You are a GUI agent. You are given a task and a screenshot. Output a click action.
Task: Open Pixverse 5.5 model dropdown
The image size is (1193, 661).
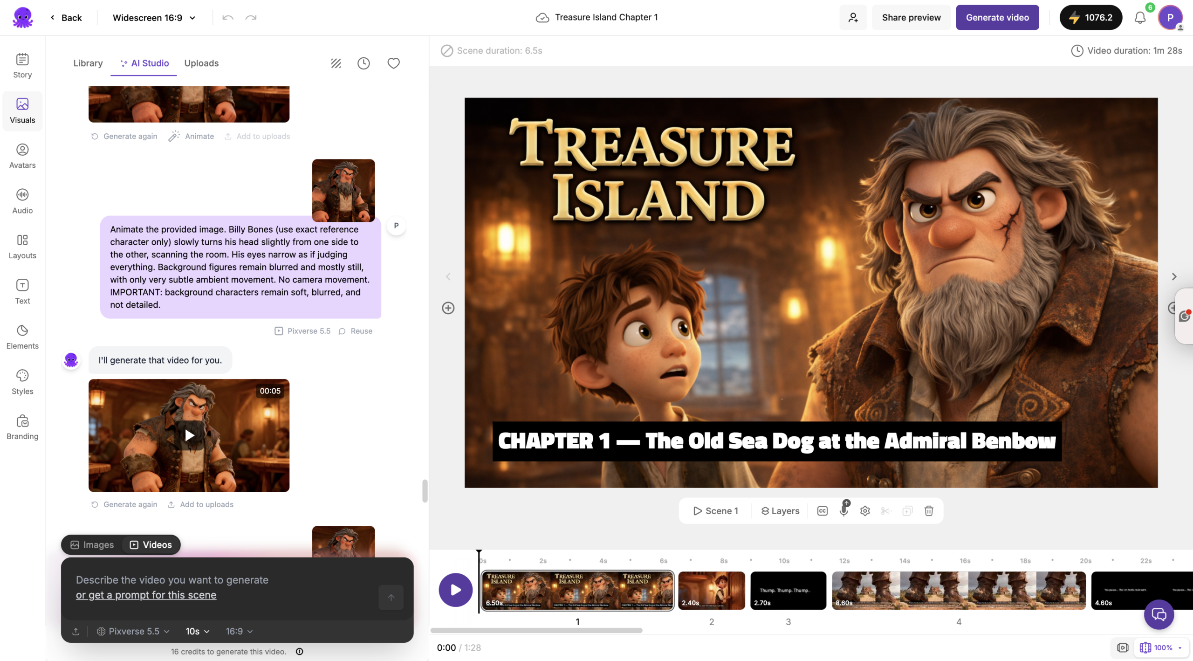pos(133,631)
